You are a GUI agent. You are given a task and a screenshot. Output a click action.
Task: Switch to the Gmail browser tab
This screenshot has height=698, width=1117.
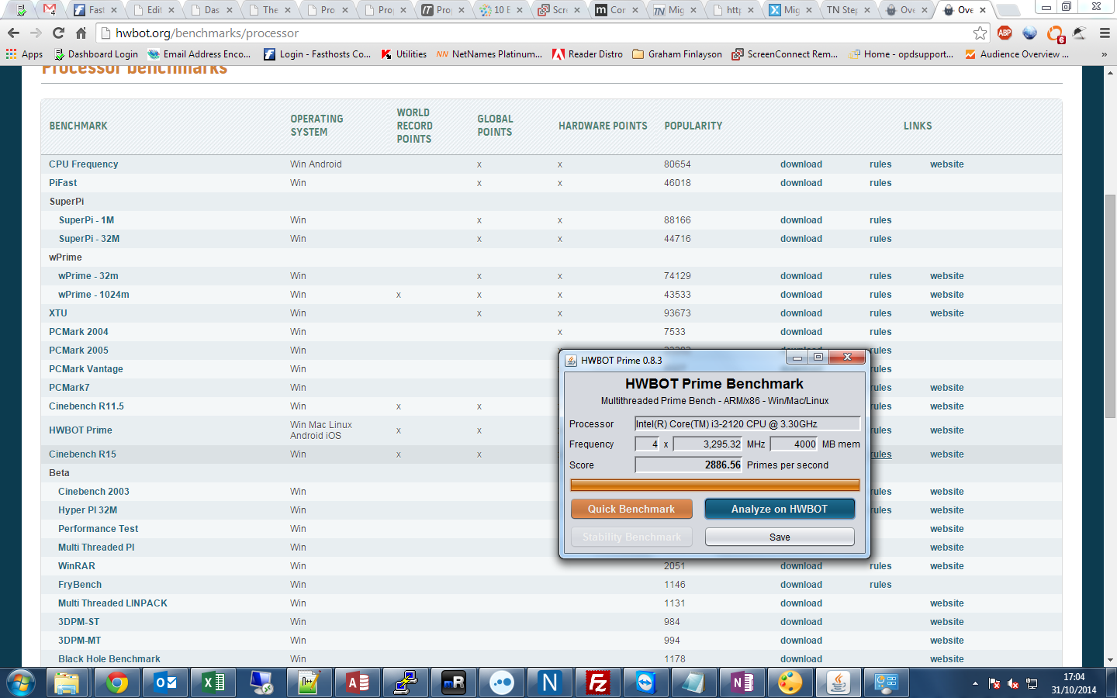[x=50, y=10]
